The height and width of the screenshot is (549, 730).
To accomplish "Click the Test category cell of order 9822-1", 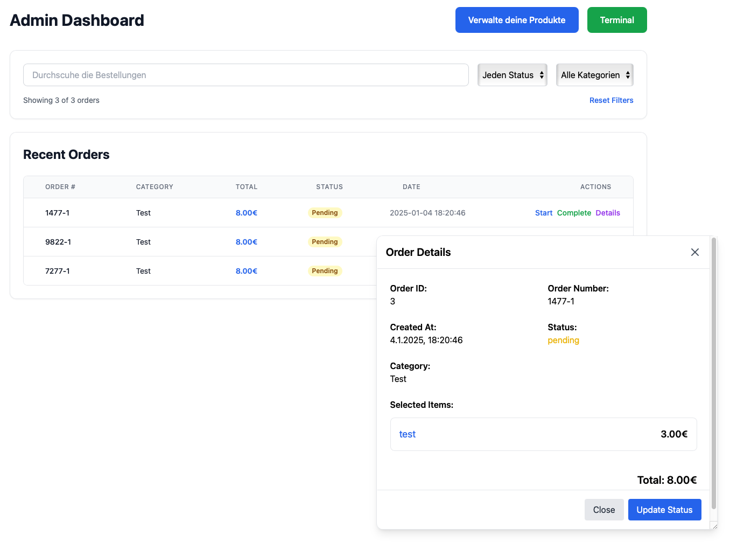I will 143,242.
